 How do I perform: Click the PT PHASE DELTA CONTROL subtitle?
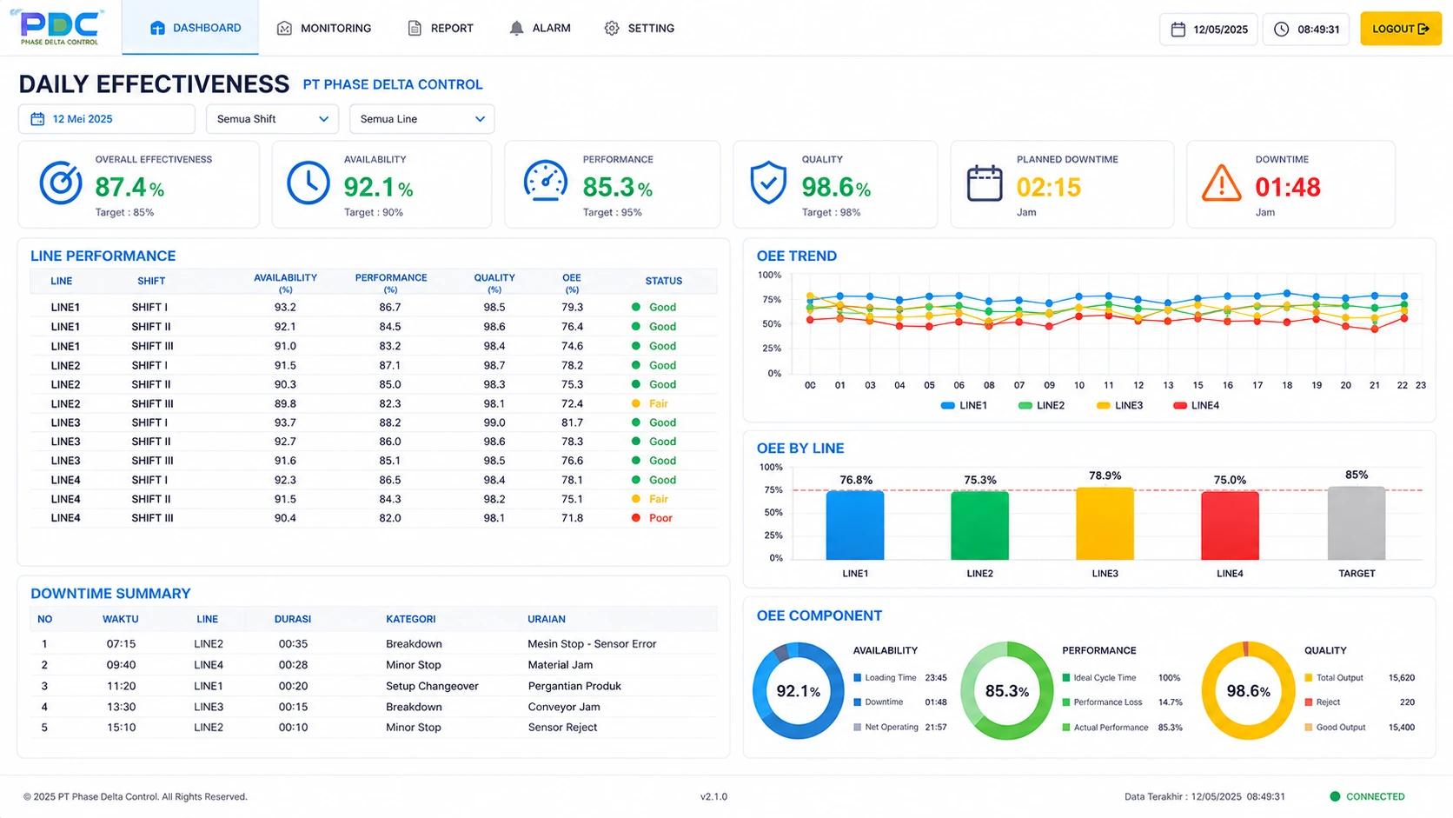393,84
